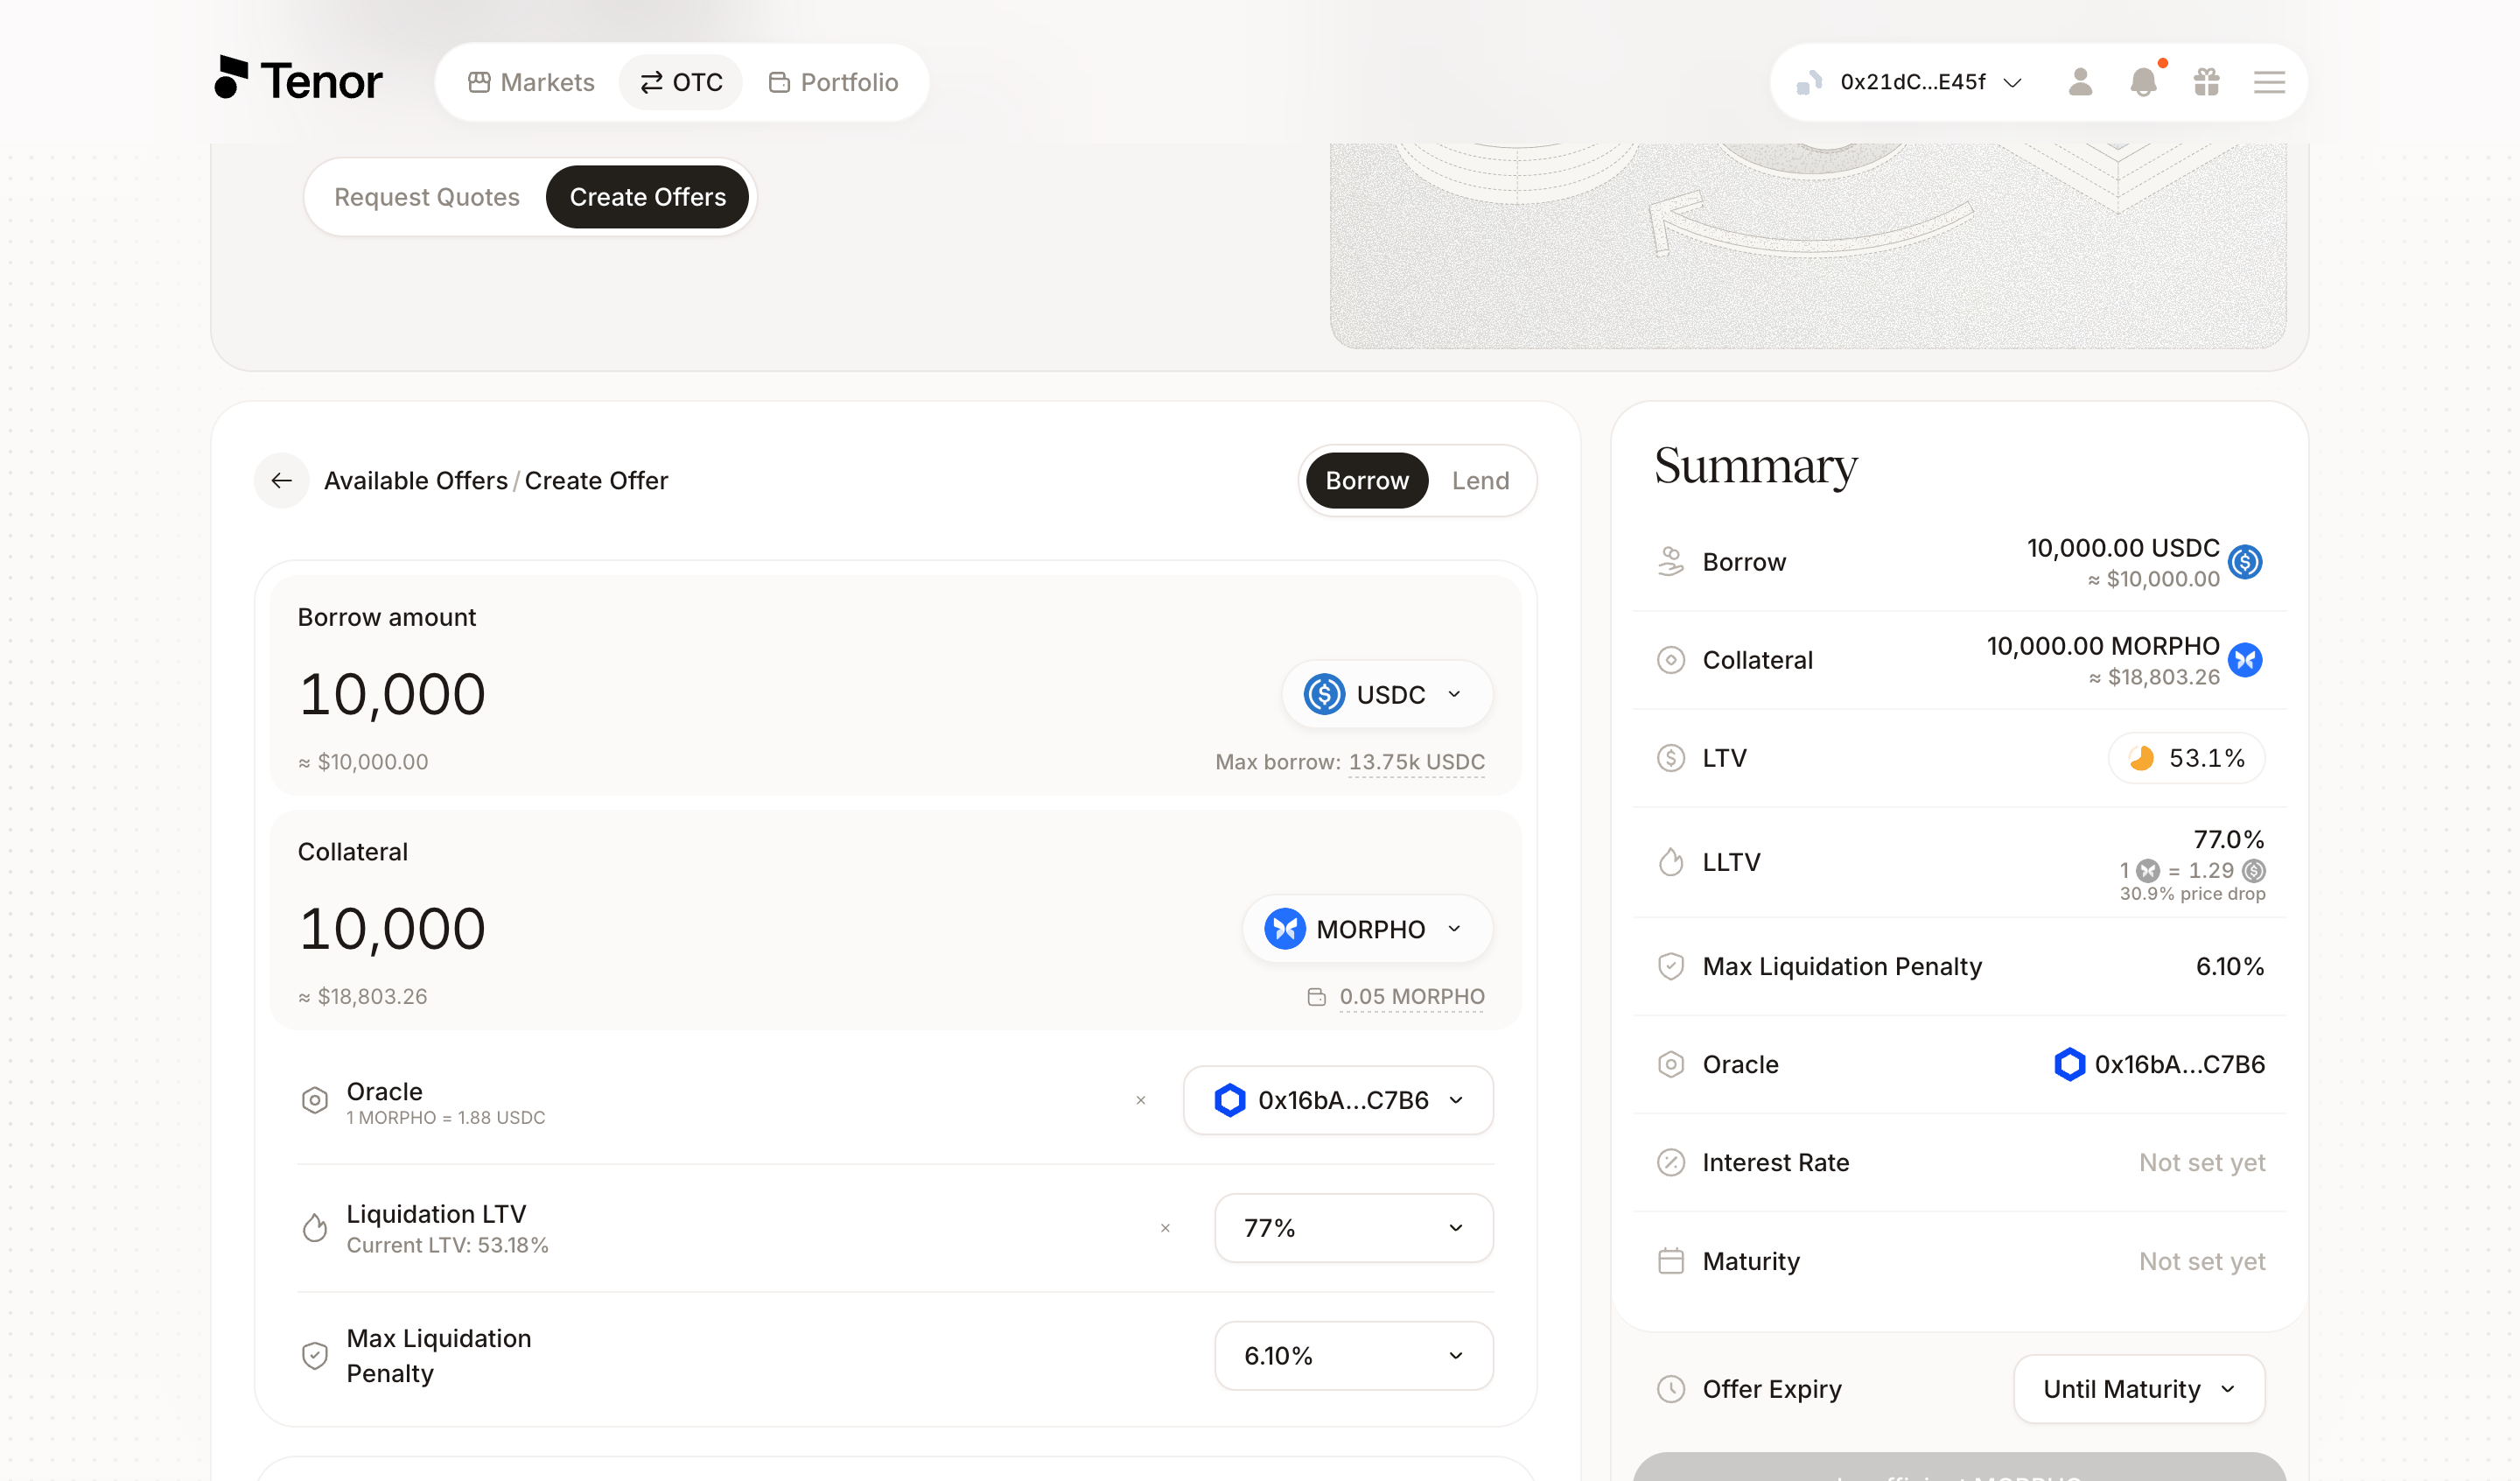Image resolution: width=2520 pixels, height=1481 pixels.
Task: Click the 0x16bA...C7B6 address in Summary
Action: tap(2180, 1063)
